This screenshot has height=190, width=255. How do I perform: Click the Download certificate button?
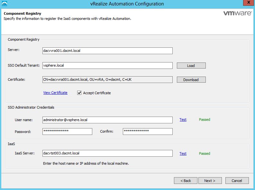(191, 80)
